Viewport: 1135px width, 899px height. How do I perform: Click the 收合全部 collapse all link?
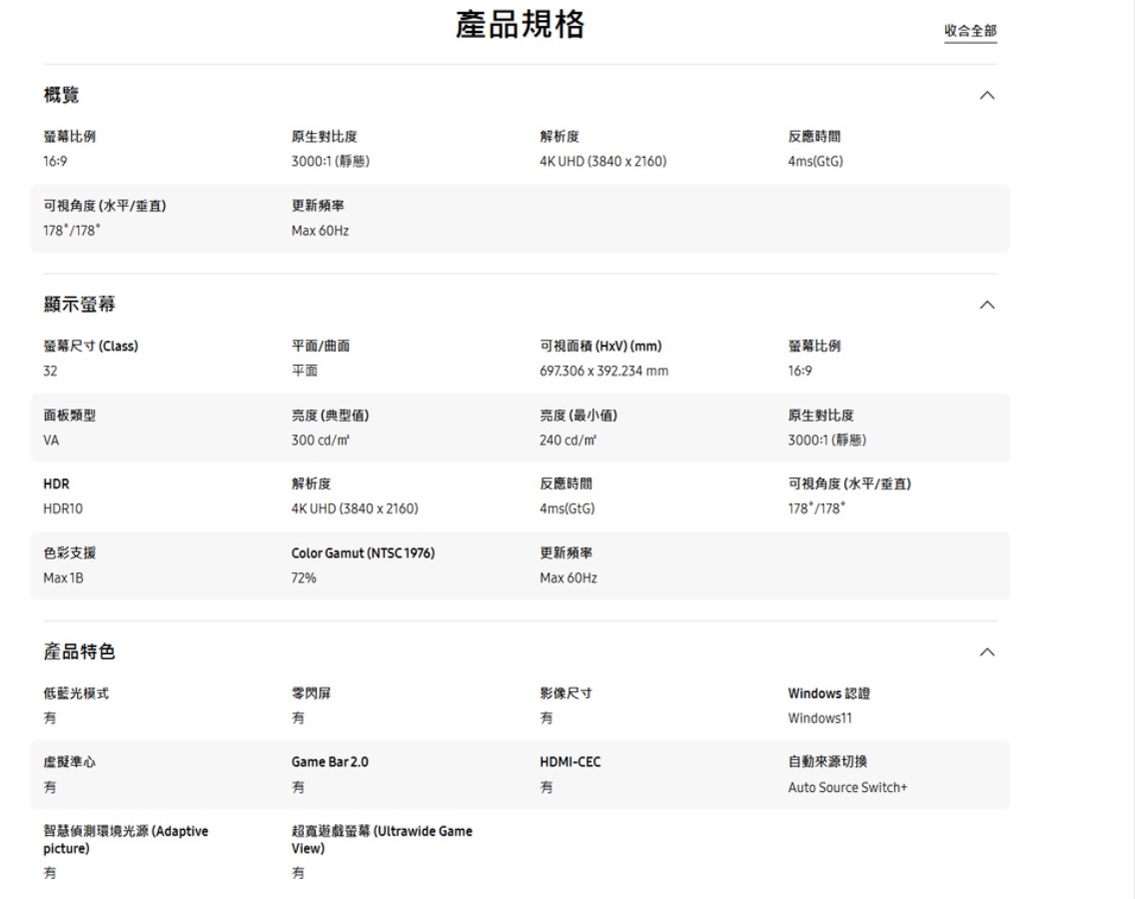pos(970,31)
